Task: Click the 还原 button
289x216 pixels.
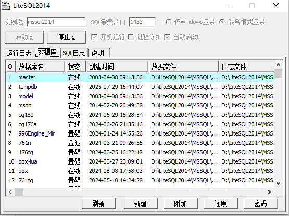Action: [x=221, y=204]
